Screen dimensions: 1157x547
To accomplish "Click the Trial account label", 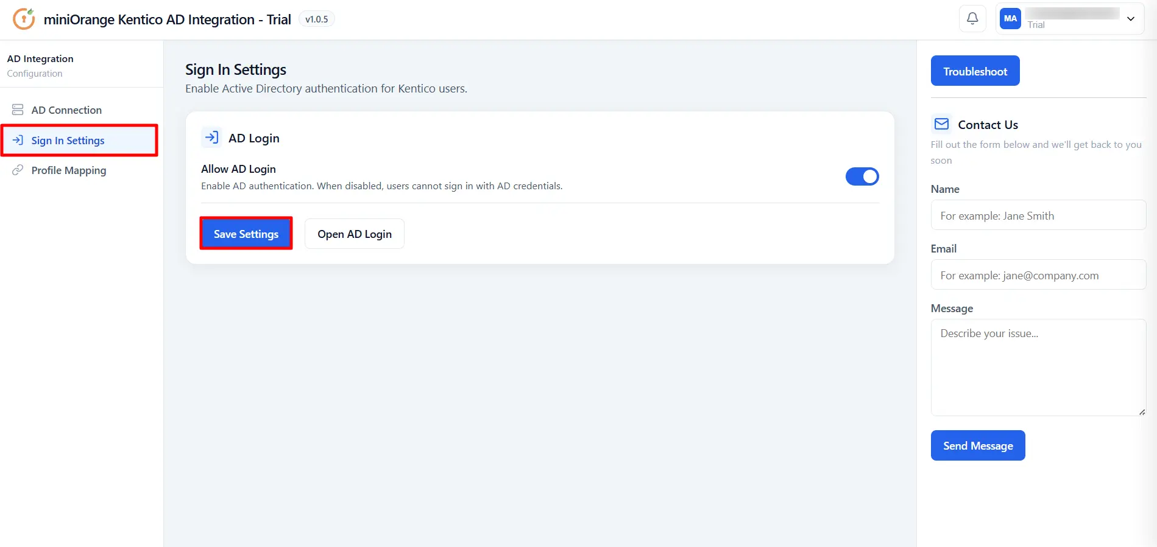I will (1036, 25).
